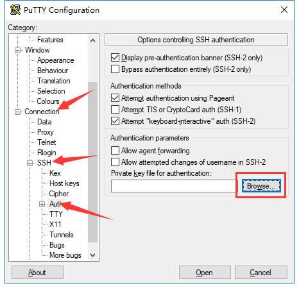Click Browse for private key file
This screenshot has height=288, width=299.
(x=261, y=186)
